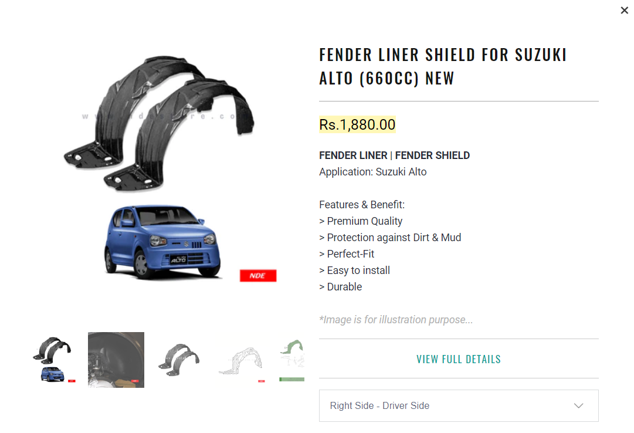
Task: Select thumbnail showing only two fender liners
Action: (x=178, y=360)
